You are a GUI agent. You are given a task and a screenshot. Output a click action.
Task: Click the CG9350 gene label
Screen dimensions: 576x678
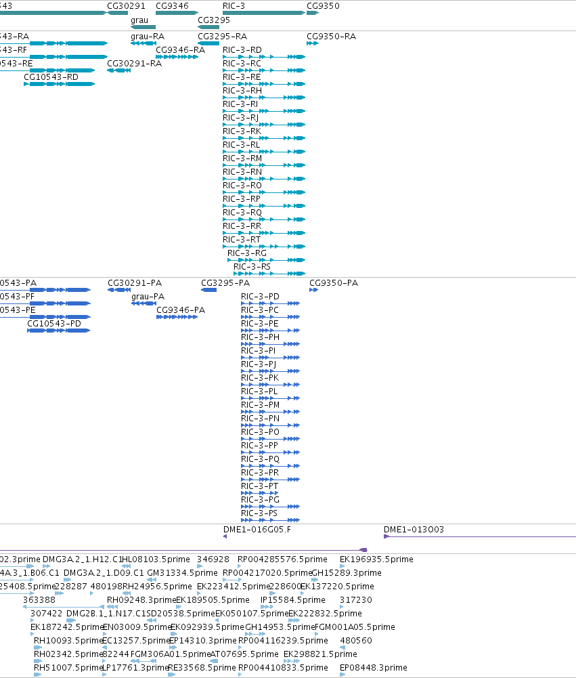323,6
